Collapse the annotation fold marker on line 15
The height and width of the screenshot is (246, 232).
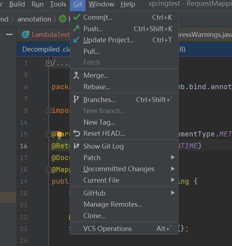coord(49,134)
